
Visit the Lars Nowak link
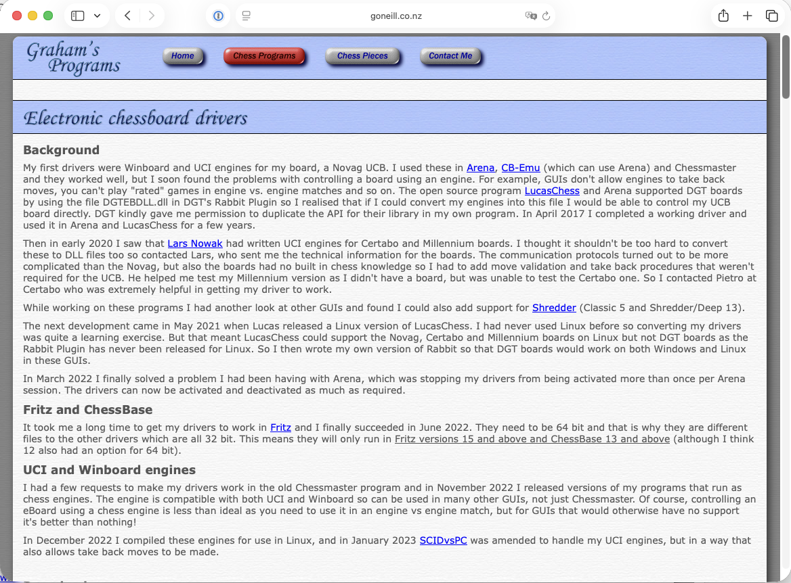pos(195,243)
